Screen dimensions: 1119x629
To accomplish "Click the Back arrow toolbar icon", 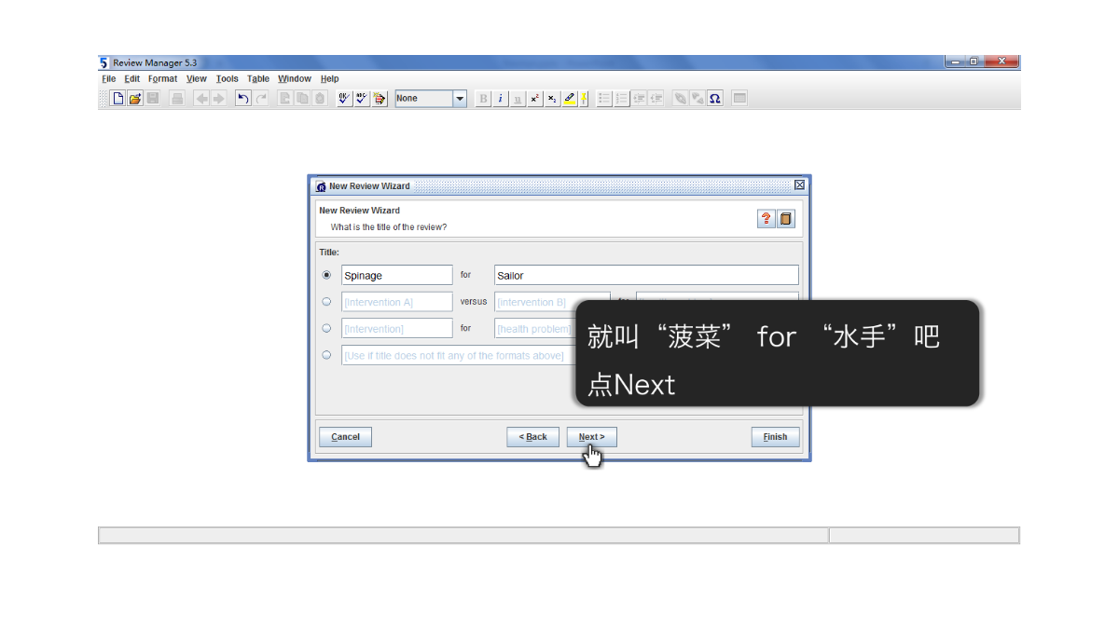I will [201, 98].
